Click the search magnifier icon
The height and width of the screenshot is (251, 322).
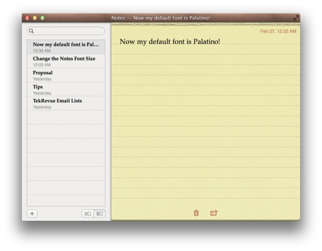pos(32,31)
